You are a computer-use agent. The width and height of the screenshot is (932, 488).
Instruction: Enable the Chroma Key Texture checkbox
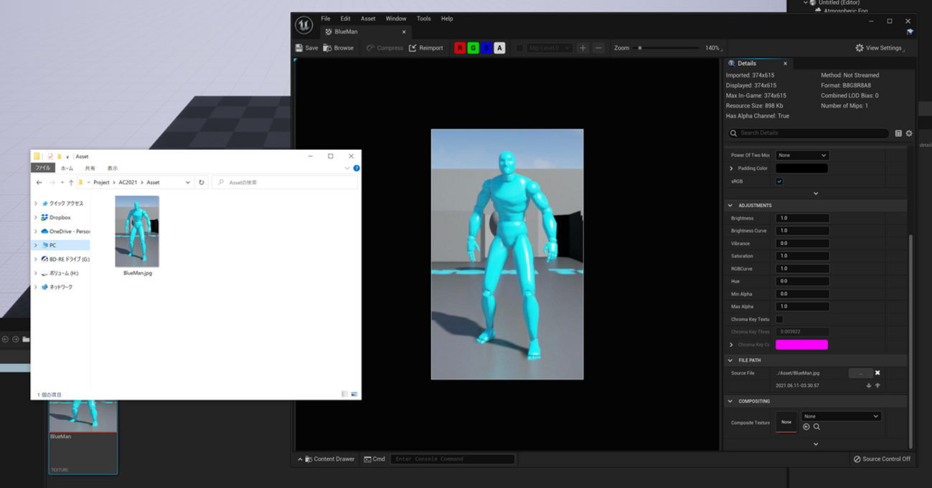779,319
